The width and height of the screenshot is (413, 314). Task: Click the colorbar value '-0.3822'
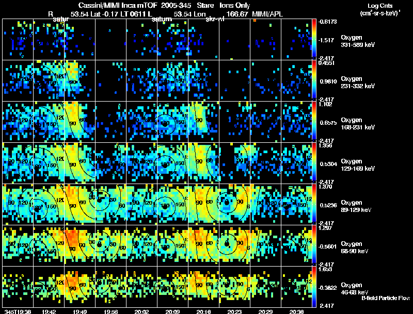point(328,288)
